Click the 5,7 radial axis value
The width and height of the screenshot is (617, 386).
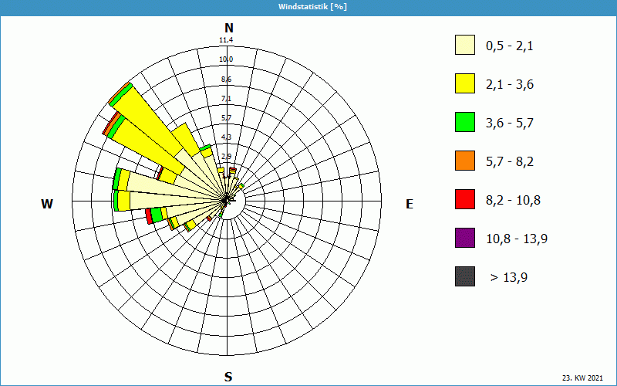coord(226,118)
